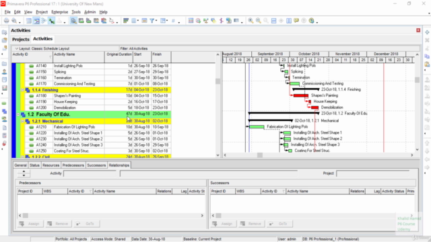
Task: Collapse the 1.2 Faculty Of Edu. band
Action: tap(18, 114)
